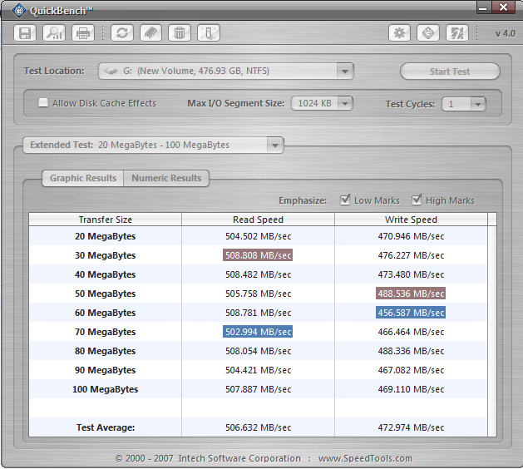Click the diamond target icon in toolbar

coord(428,33)
